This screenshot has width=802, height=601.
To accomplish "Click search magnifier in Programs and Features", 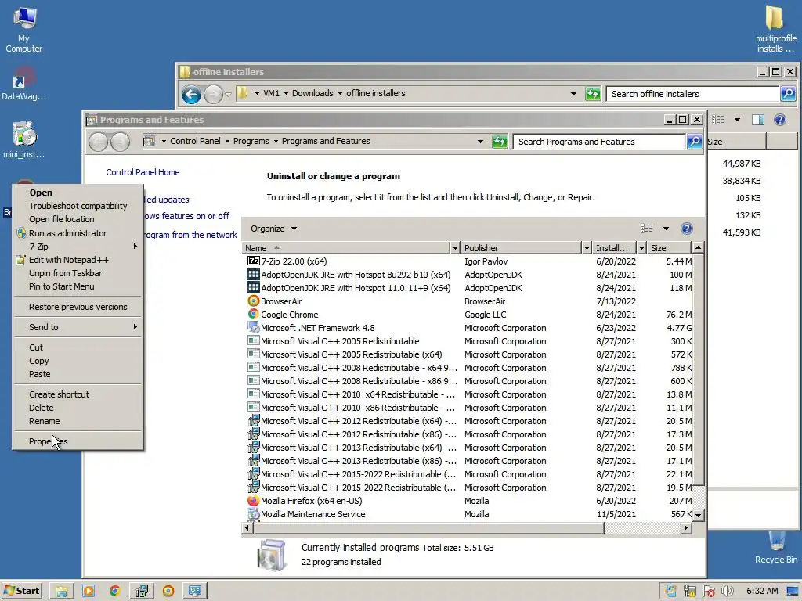I will tap(694, 142).
